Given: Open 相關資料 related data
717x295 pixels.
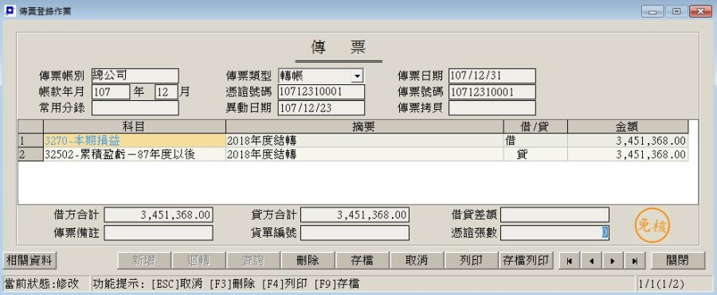Looking at the screenshot, I should (x=29, y=261).
